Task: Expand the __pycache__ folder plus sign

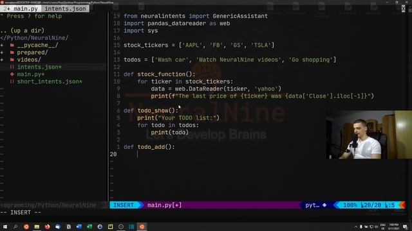Action: click(x=2, y=46)
